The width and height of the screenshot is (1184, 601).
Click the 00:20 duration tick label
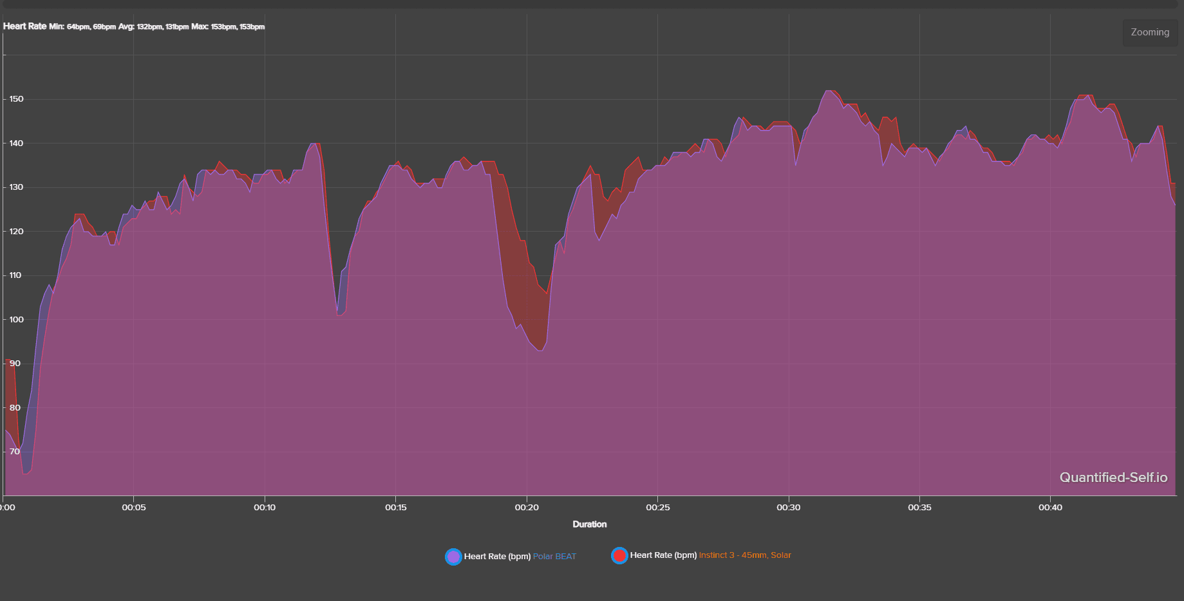click(527, 508)
